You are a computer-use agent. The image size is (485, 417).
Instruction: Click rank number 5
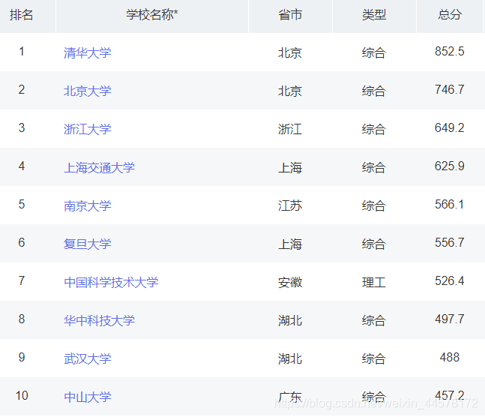point(21,204)
